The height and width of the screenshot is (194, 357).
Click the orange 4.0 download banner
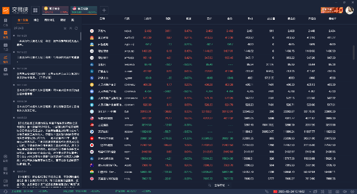click(x=332, y=10)
